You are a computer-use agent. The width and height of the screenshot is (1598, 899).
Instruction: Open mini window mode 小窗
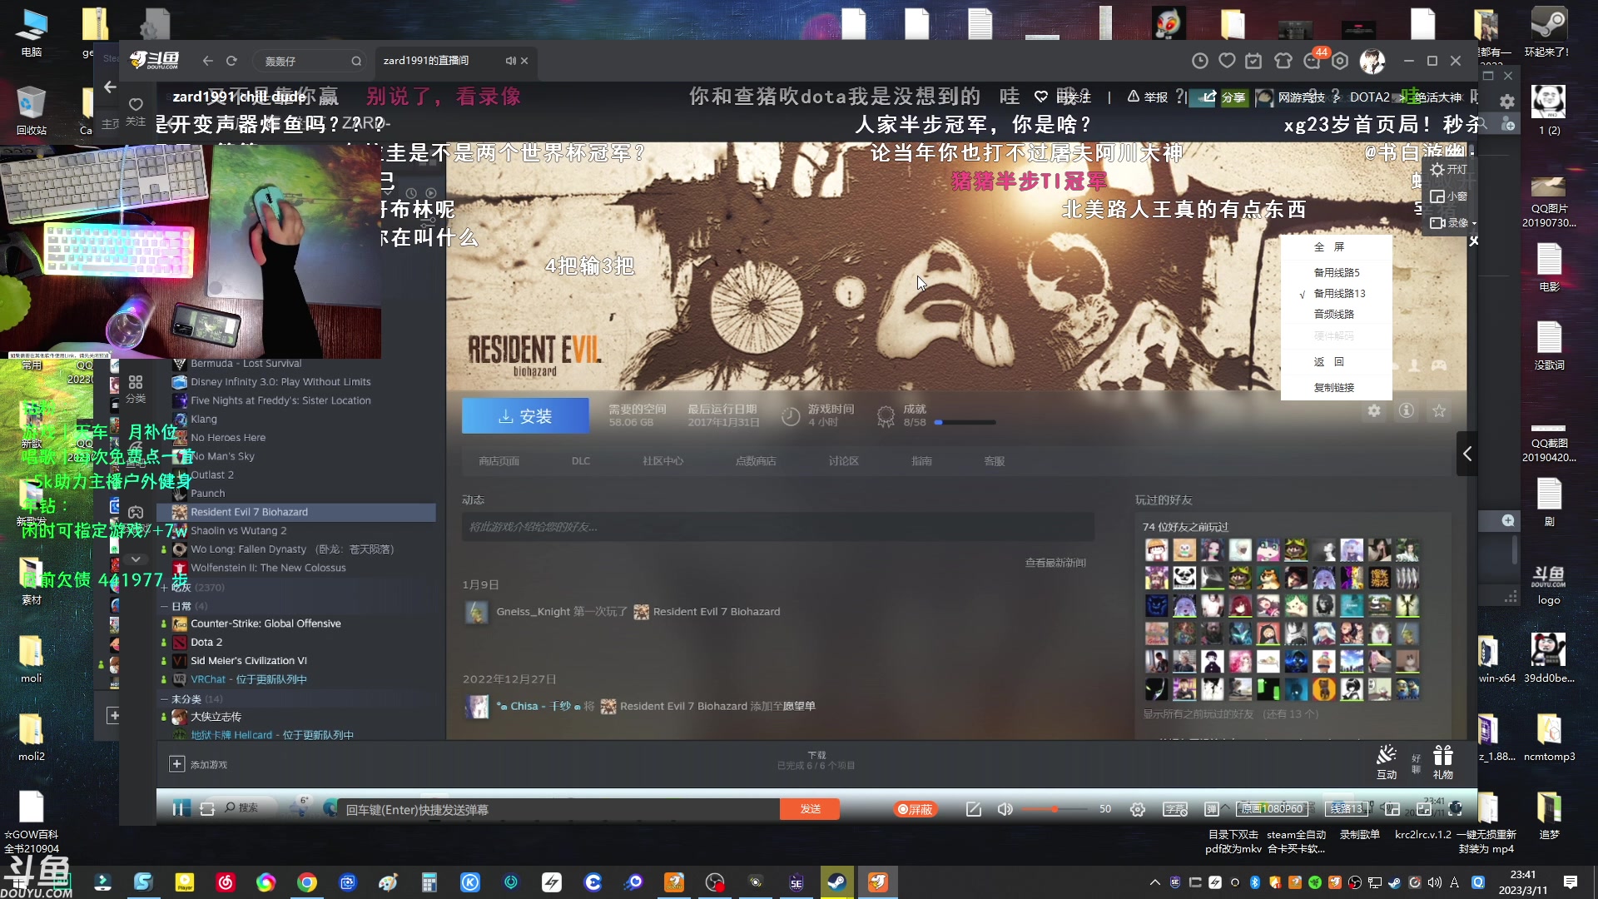point(1448,196)
